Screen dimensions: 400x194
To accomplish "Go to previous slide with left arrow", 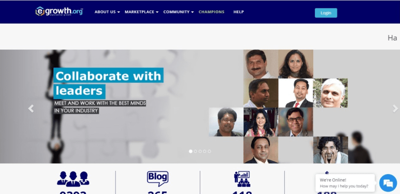I will (x=31, y=109).
